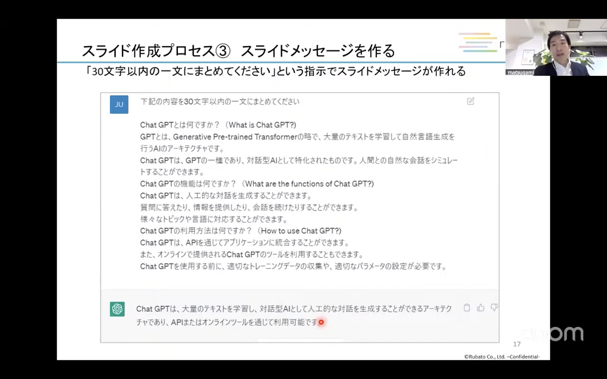Click line 様々なトピックや言語に対応することができます
Viewport: 607px width, 379px height.
coord(214,220)
